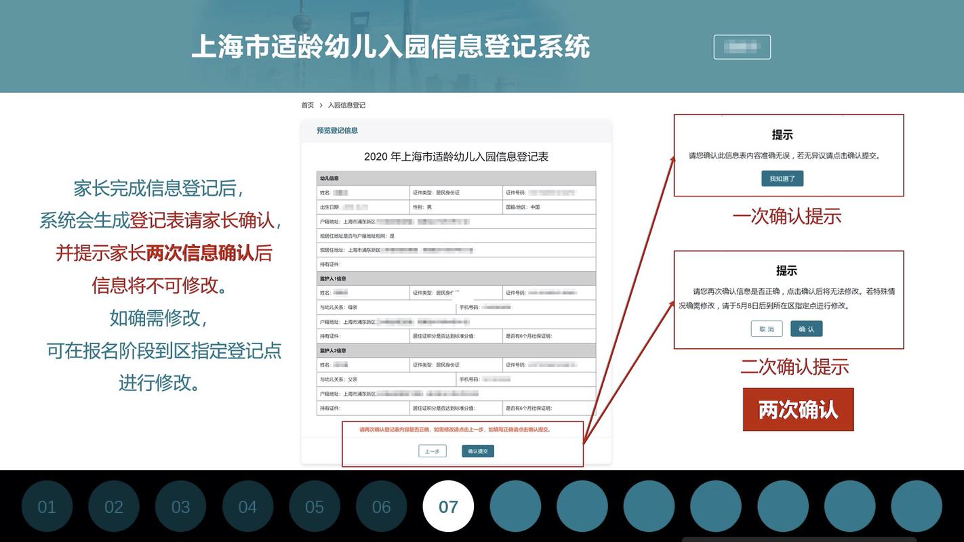Select slide navigation circle 03
Image resolution: width=964 pixels, height=542 pixels.
click(x=180, y=506)
